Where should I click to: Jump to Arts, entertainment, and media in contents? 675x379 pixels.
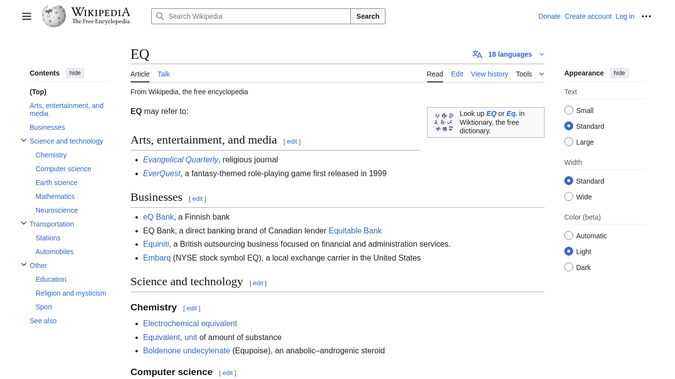coord(67,110)
